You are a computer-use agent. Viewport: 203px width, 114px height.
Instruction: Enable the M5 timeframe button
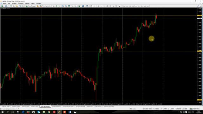[127, 6]
